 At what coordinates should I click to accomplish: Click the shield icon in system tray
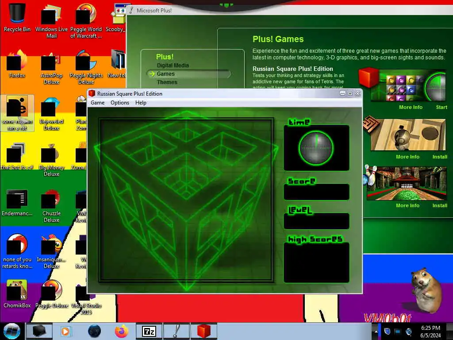click(x=388, y=331)
